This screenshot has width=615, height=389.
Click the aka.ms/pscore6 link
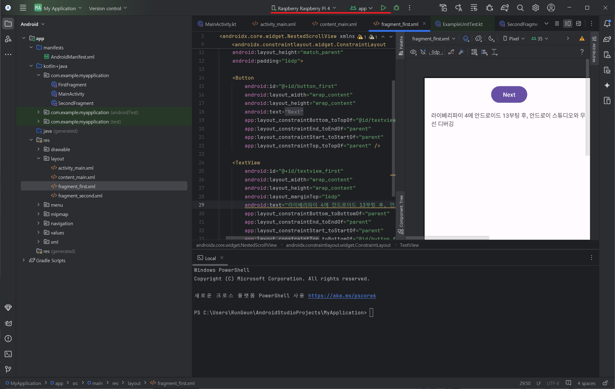click(342, 296)
